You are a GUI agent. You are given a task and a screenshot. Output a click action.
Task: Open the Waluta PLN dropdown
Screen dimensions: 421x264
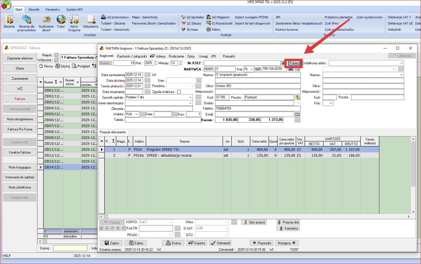click(x=136, y=114)
